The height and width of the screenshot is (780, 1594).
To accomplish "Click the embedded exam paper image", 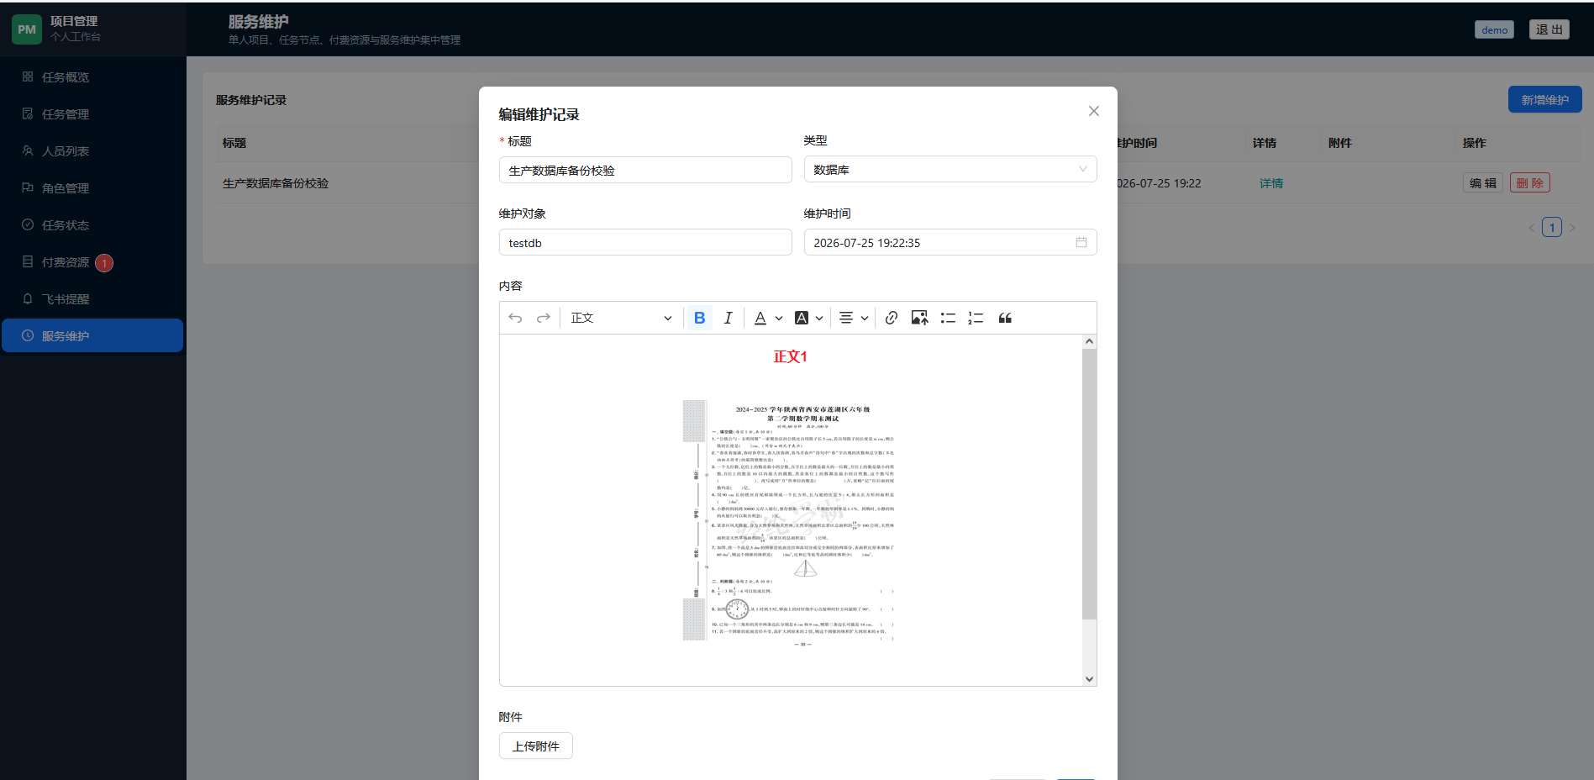I will click(x=789, y=521).
